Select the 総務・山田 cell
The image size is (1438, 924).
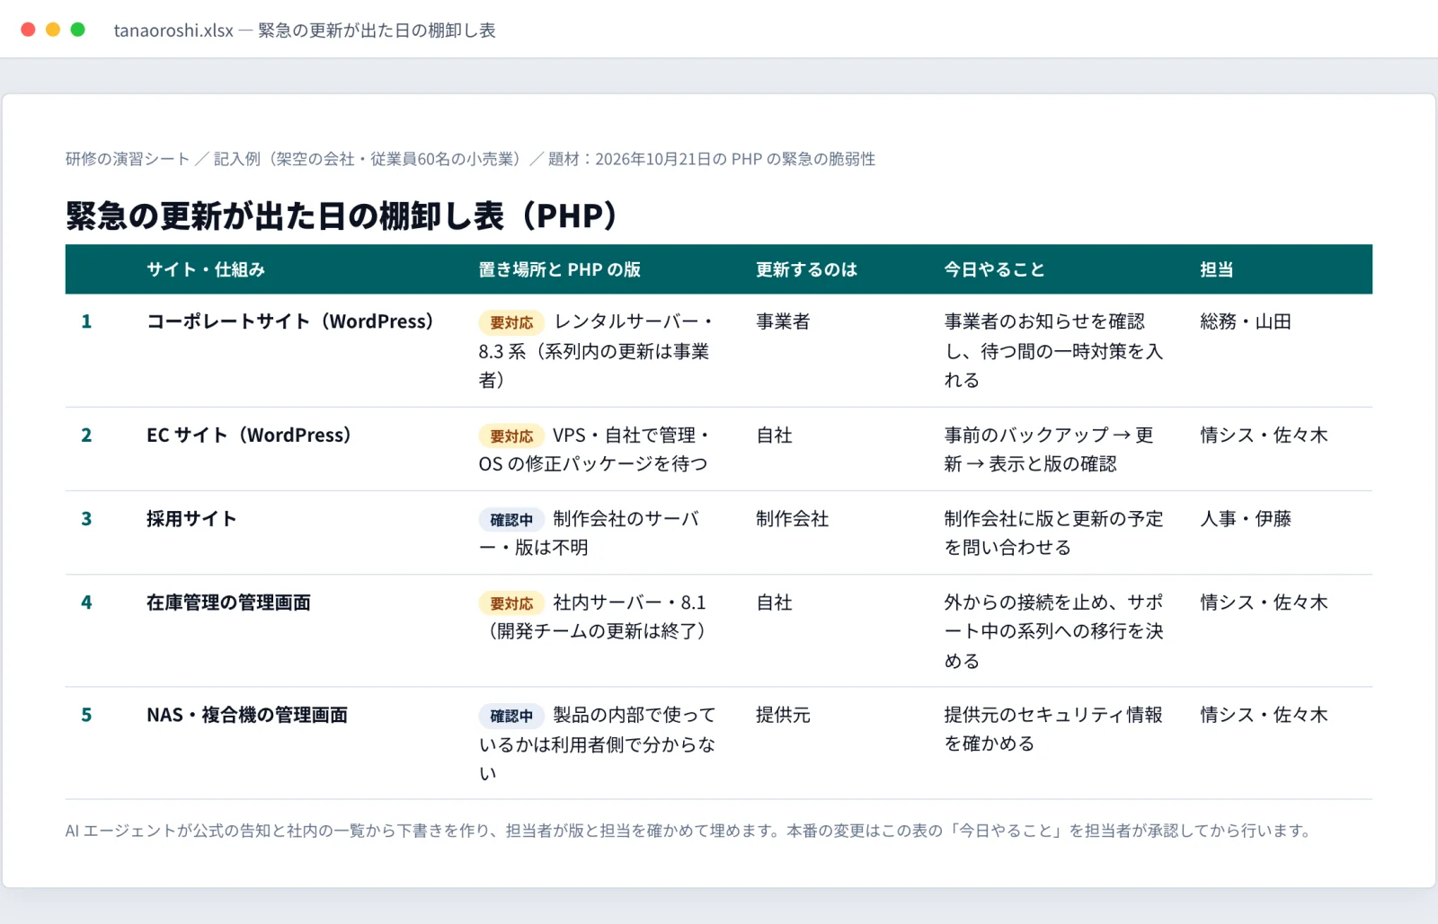coord(1246,321)
